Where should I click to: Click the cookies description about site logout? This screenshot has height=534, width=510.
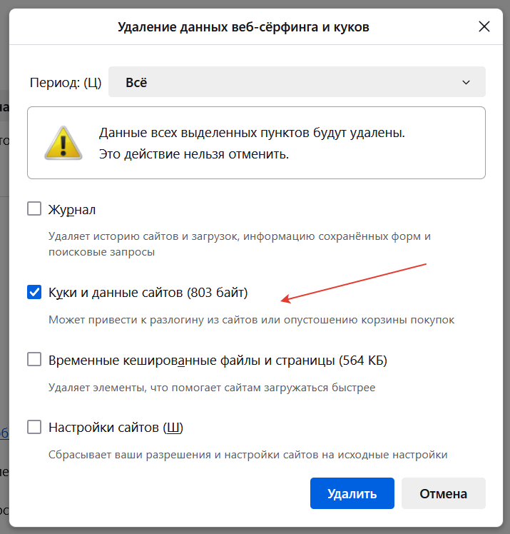tap(251, 320)
